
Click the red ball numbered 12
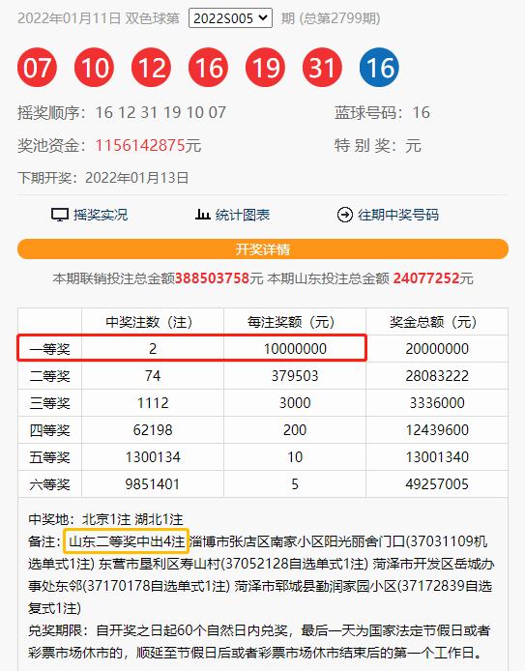[x=151, y=68]
